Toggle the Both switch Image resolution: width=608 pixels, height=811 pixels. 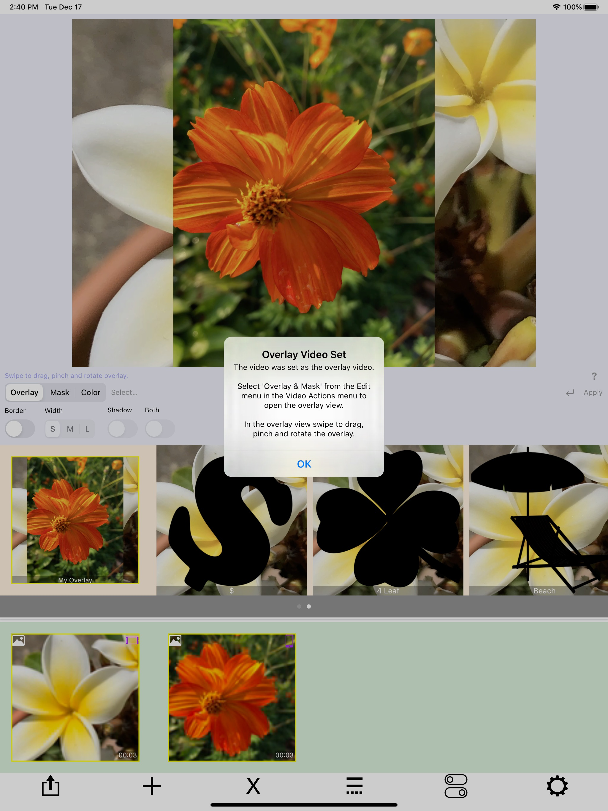click(x=160, y=429)
